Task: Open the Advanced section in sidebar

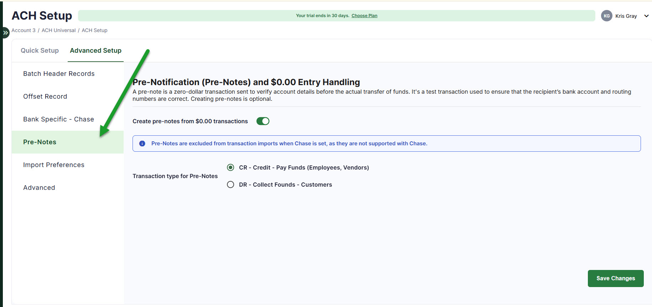Action: click(x=39, y=188)
